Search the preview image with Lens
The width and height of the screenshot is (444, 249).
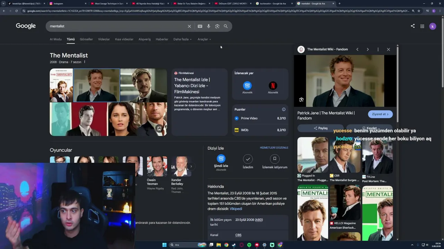[x=301, y=100]
